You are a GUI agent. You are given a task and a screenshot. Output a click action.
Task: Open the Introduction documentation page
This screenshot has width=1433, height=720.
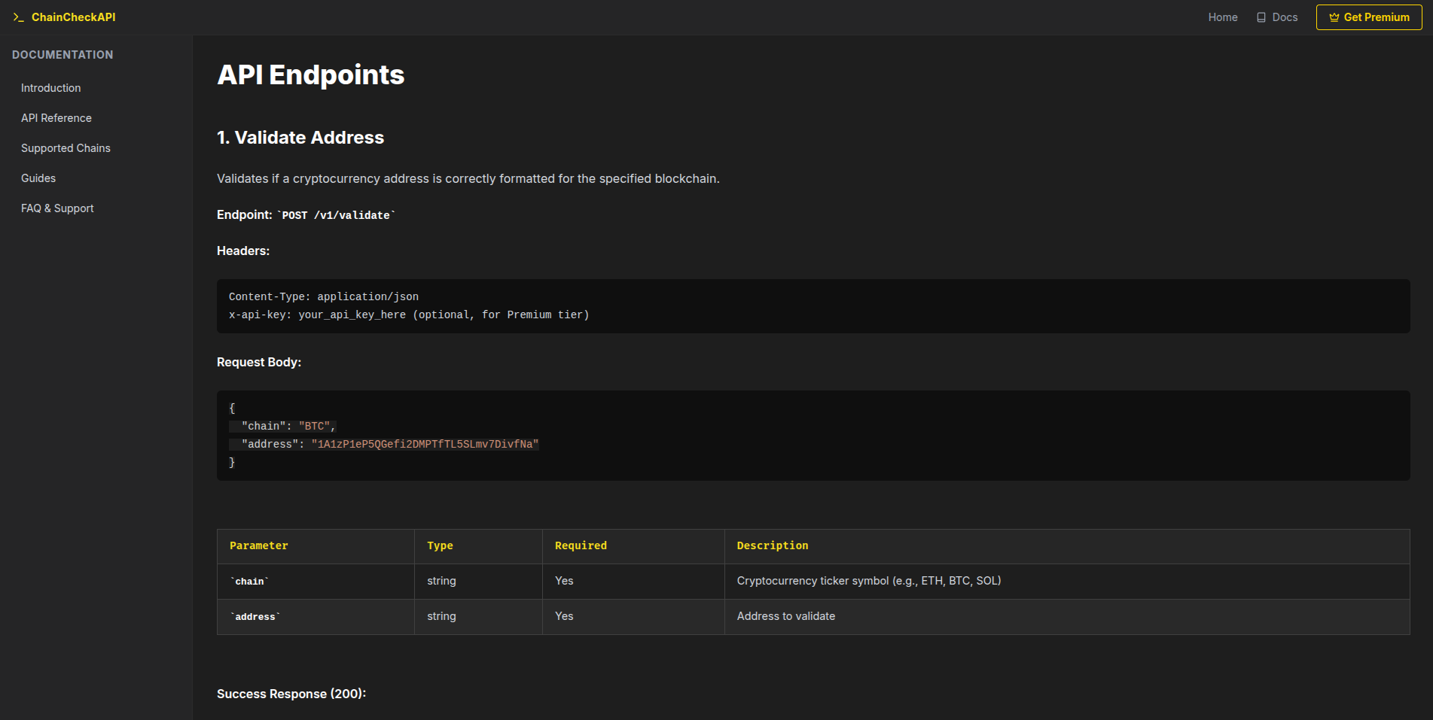click(50, 88)
